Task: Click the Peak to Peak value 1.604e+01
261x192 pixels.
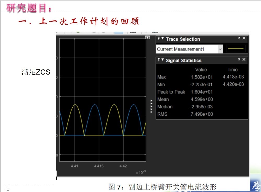Action: [x=202, y=92]
